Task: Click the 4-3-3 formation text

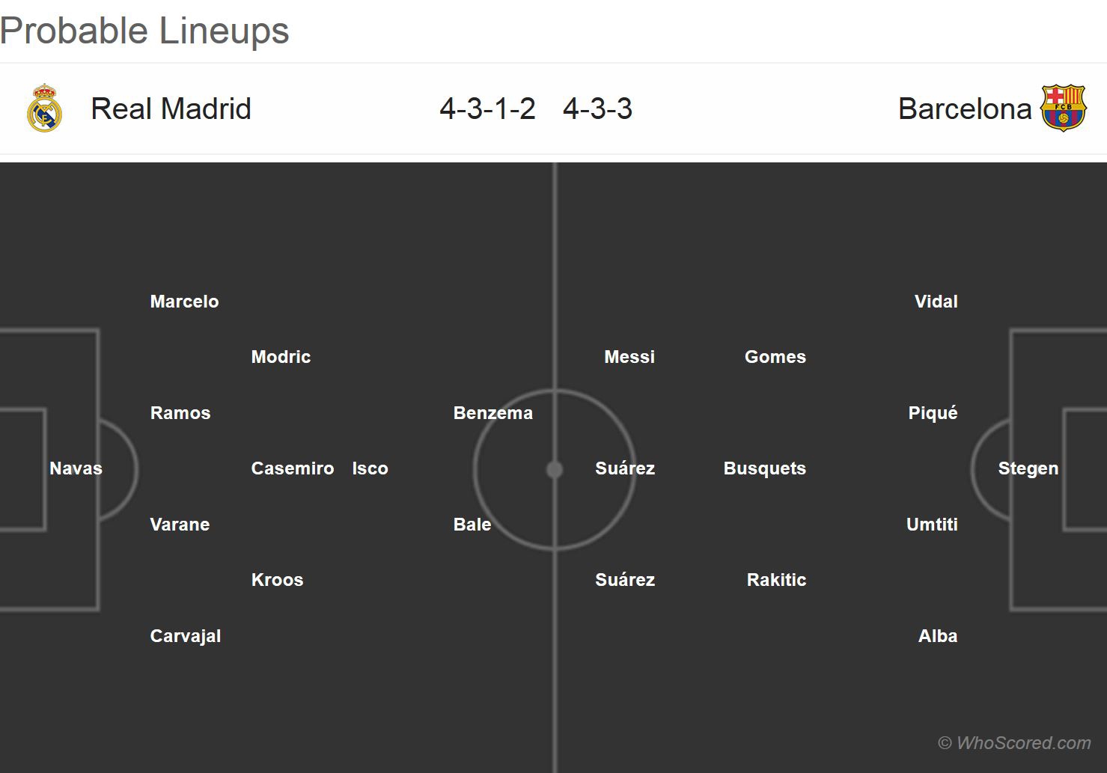Action: (597, 109)
